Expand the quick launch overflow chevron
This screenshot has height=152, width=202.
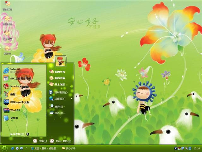pyautogui.click(x=27, y=148)
